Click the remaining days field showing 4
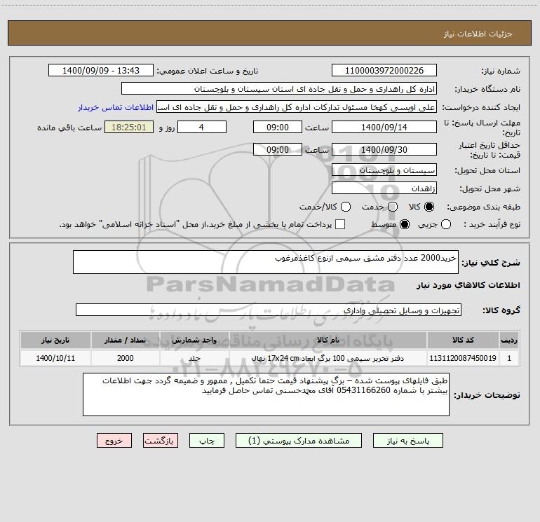Screen dimensions: 540x522 (202, 127)
